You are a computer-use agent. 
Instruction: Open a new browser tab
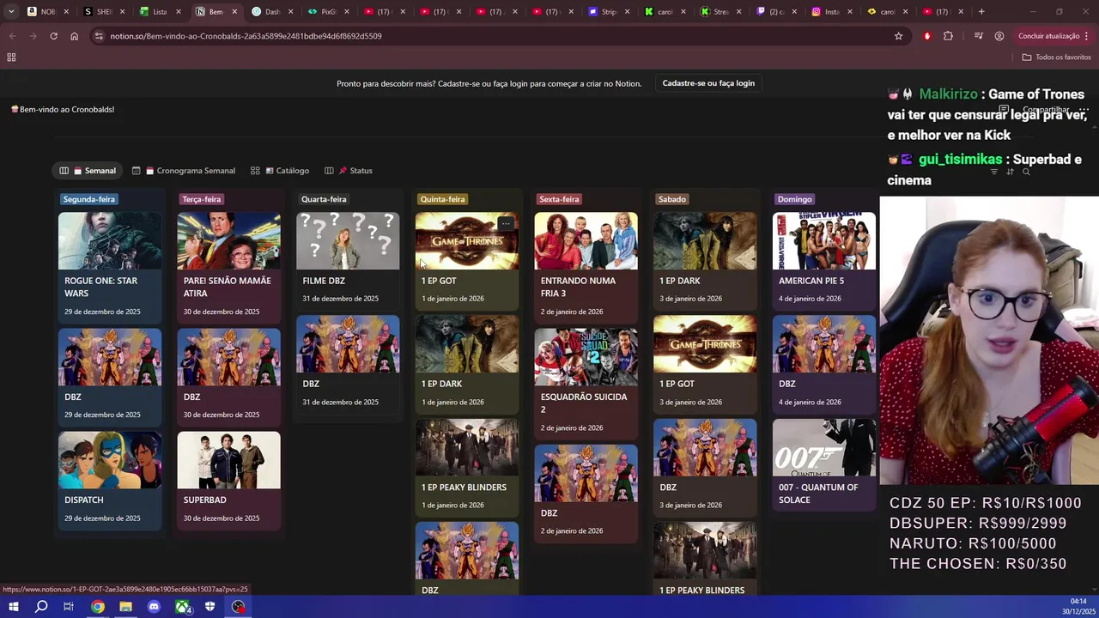coord(981,12)
